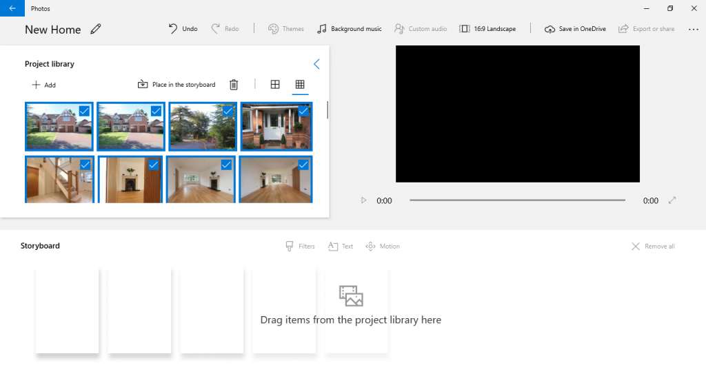Click the preview seek bar

(517, 200)
